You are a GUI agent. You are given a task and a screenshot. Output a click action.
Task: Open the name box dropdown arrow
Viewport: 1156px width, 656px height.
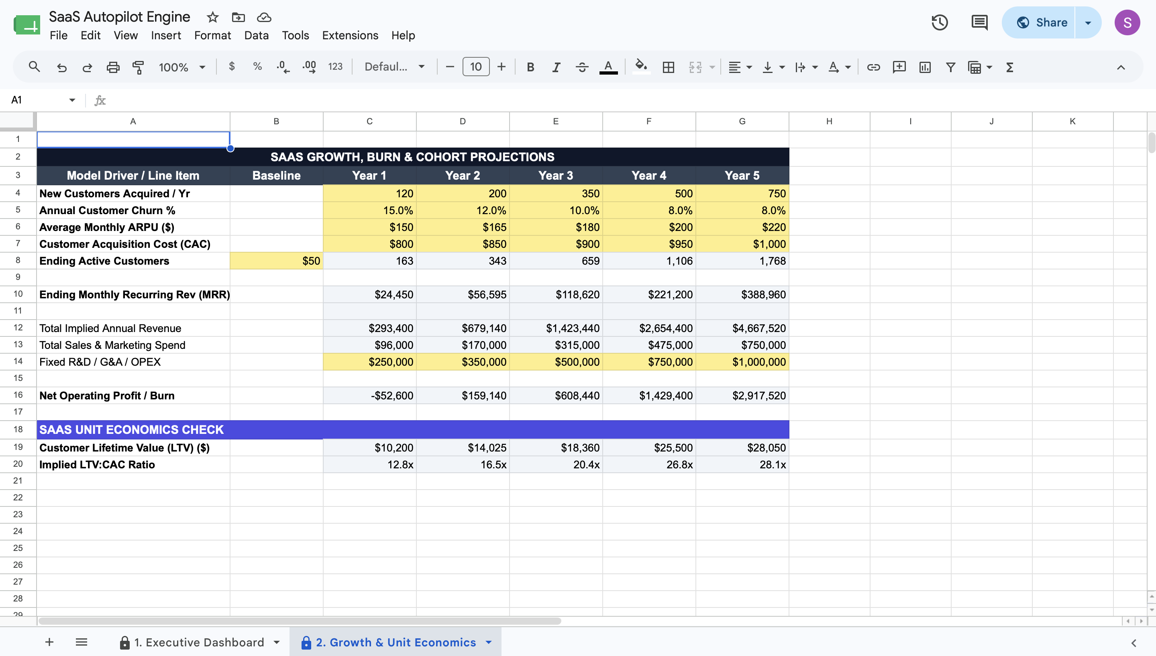[72, 99]
